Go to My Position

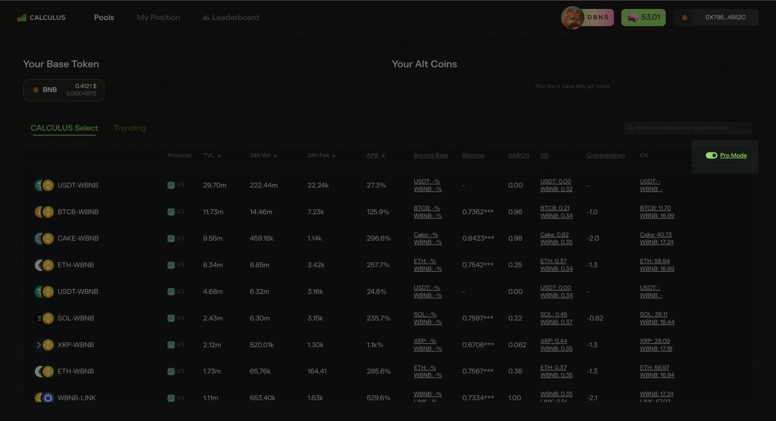tap(158, 17)
